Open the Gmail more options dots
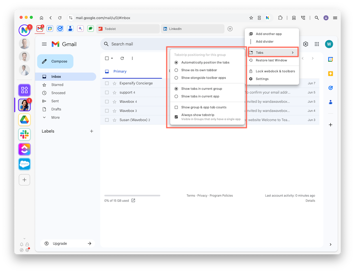 (x=132, y=58)
